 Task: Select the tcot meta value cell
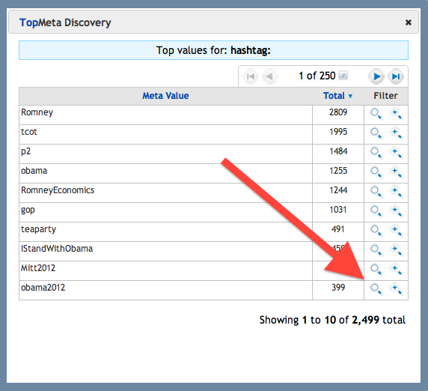pos(165,134)
